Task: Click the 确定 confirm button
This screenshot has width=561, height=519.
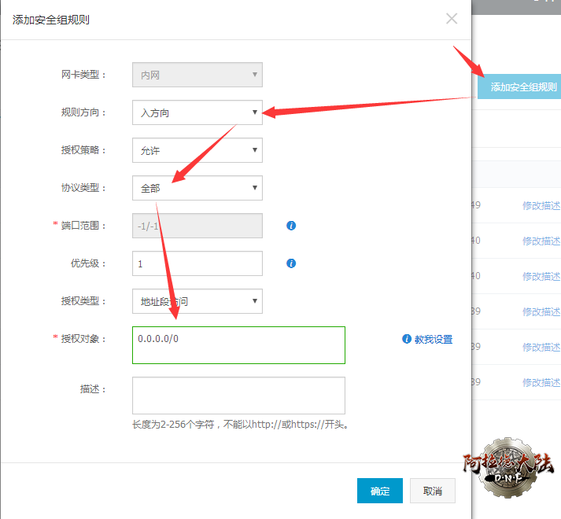Action: pyautogui.click(x=380, y=491)
